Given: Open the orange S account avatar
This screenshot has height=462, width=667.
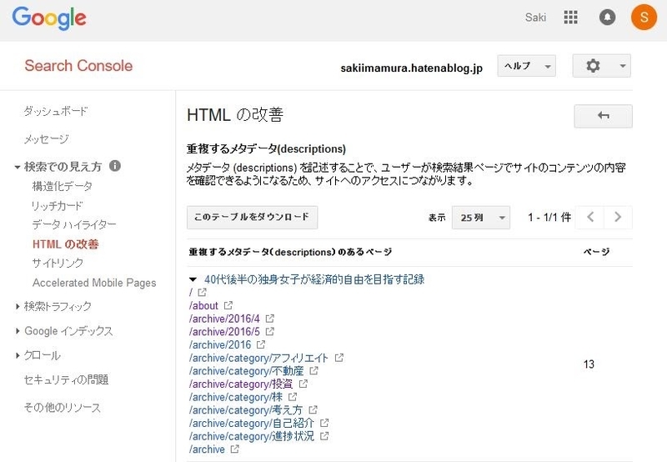Looking at the screenshot, I should pos(644,17).
